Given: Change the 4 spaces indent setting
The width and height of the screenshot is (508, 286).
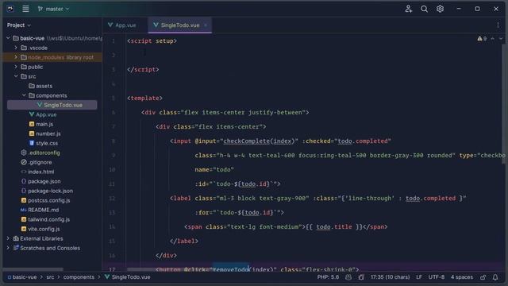Looking at the screenshot, I should 462,277.
